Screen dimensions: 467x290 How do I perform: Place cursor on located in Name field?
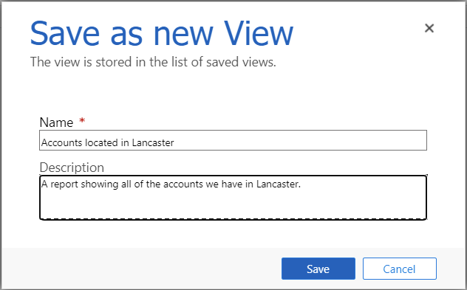pos(101,142)
